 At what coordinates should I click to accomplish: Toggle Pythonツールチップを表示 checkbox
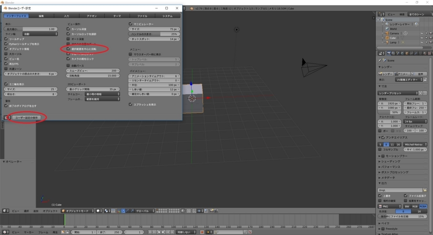coord(6,44)
